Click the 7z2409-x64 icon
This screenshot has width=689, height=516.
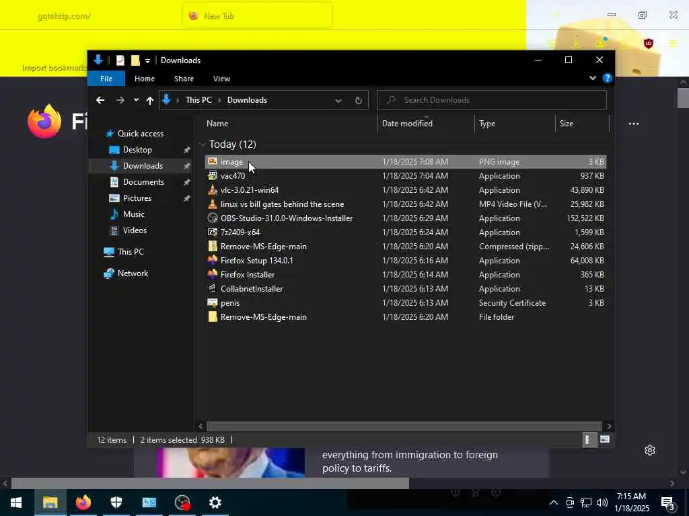[213, 232]
